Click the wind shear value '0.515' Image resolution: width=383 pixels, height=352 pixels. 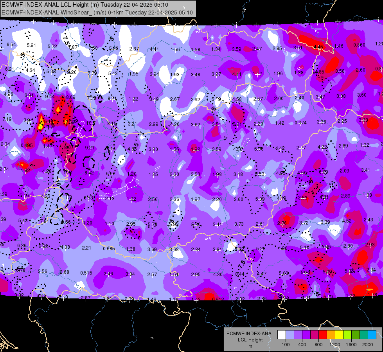point(86,273)
